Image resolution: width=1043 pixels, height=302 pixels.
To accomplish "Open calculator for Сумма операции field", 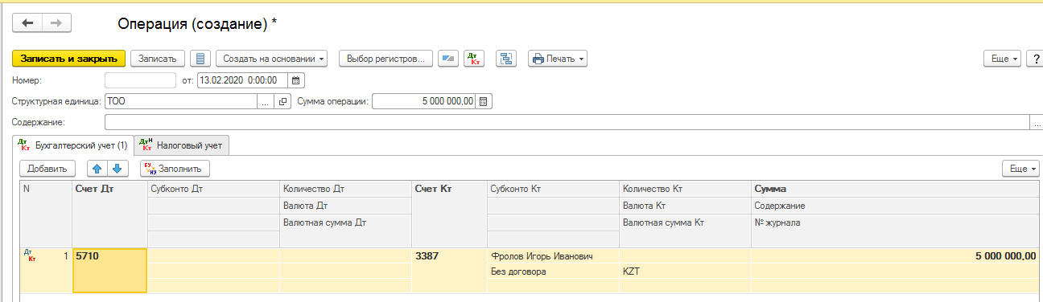I will [x=484, y=102].
